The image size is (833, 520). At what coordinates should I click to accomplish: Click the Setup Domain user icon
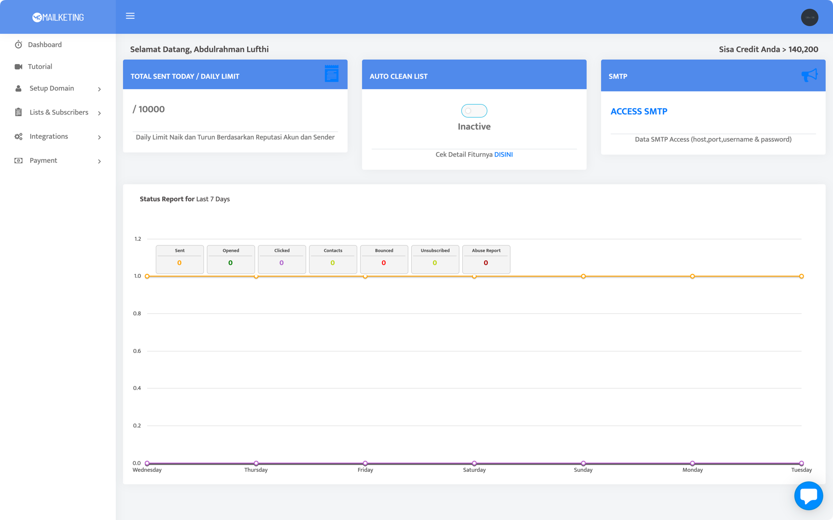pyautogui.click(x=18, y=88)
